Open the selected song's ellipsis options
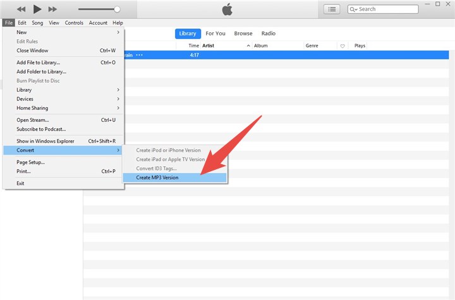 point(140,55)
